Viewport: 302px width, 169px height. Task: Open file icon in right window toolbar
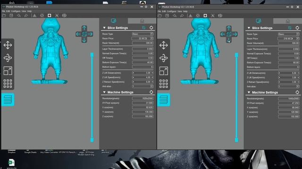(x=159, y=15)
